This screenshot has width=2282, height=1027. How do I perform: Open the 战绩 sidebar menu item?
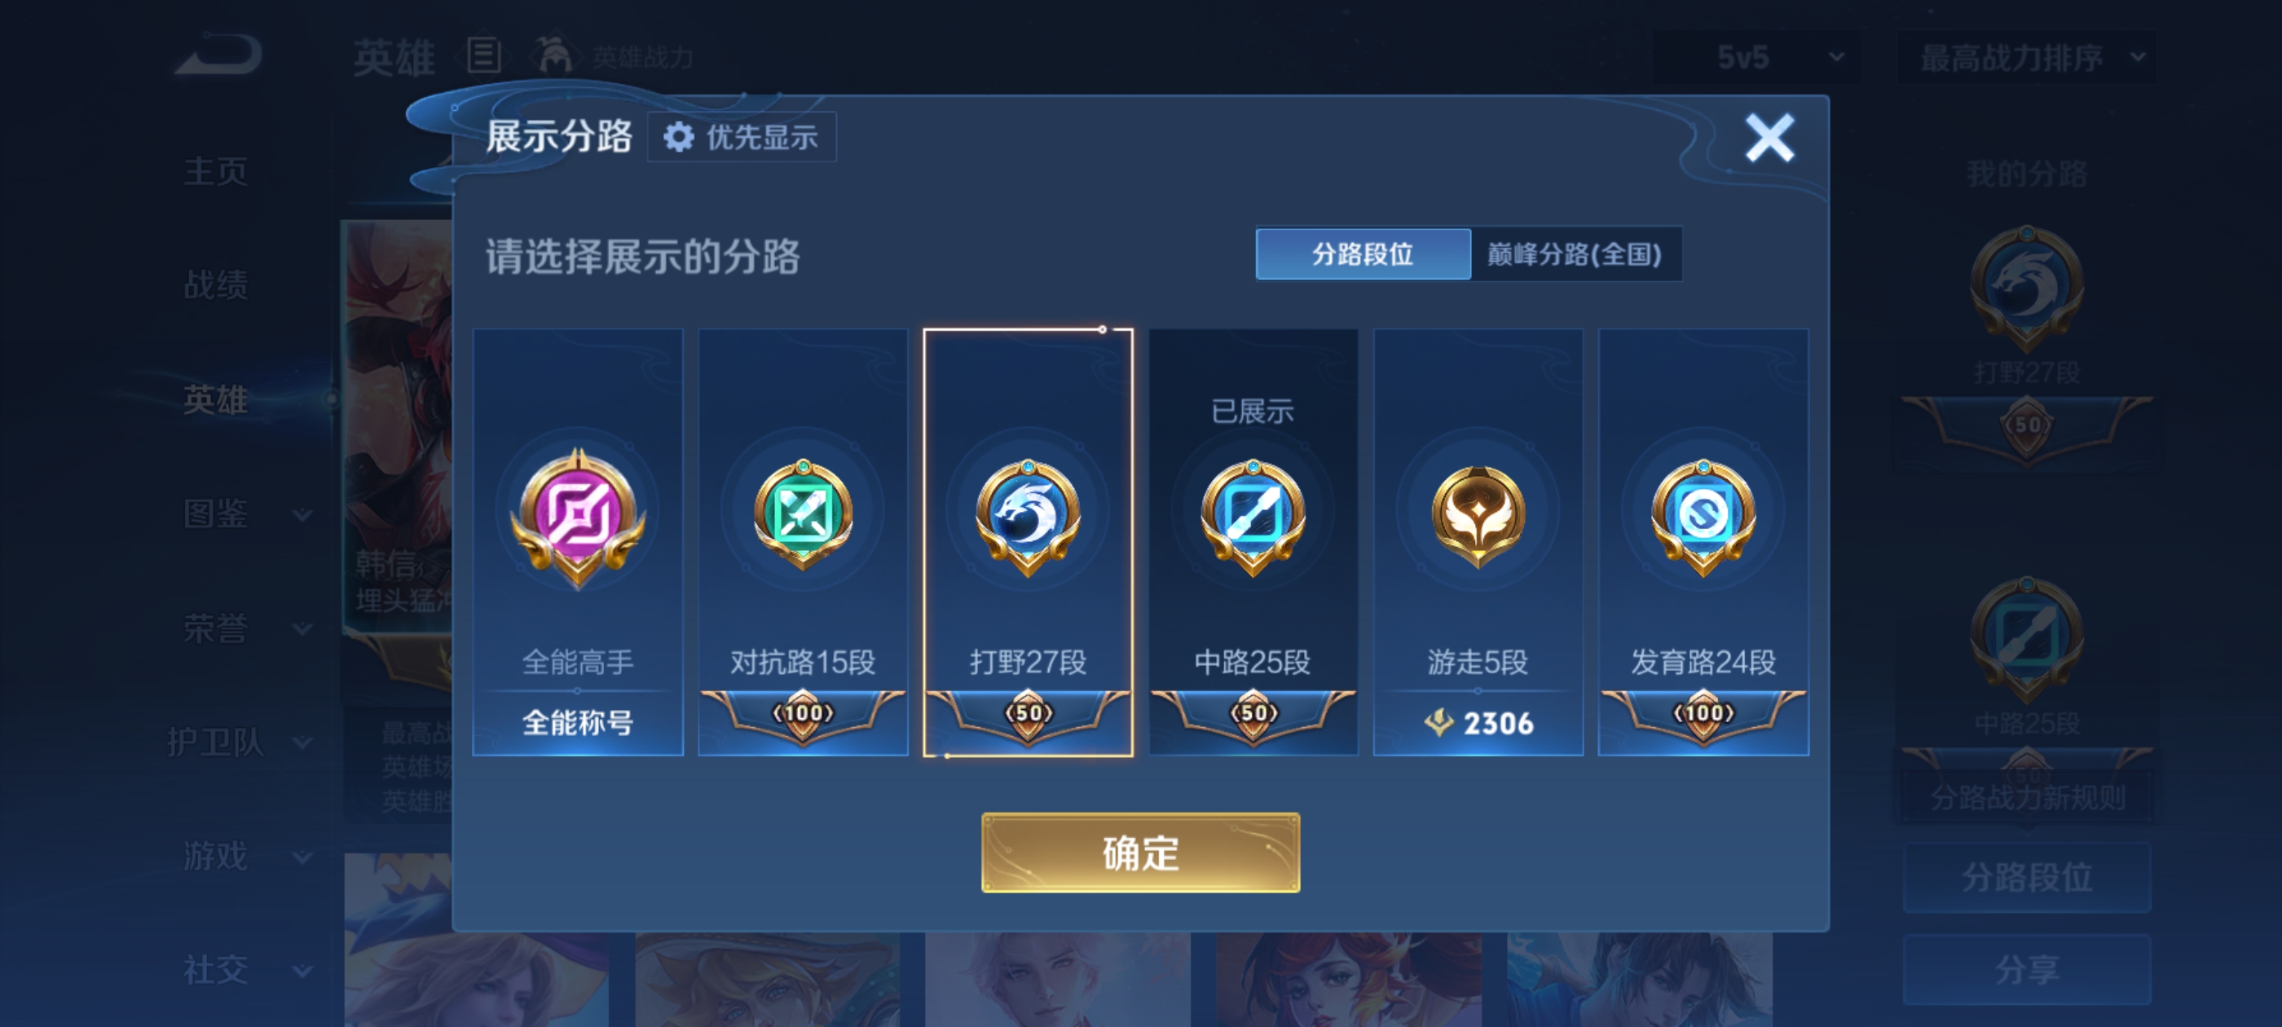[215, 285]
